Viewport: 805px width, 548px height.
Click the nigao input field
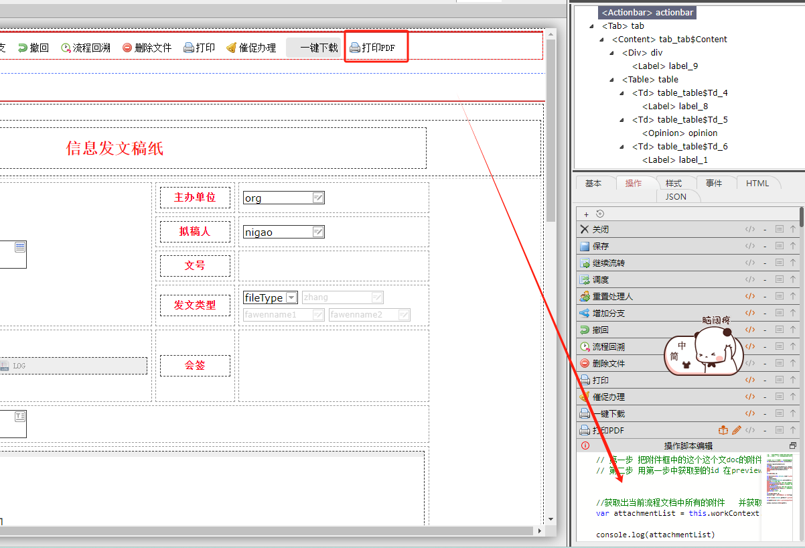284,232
